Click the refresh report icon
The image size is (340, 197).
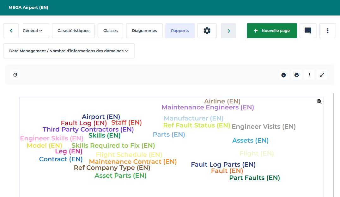pos(15,75)
